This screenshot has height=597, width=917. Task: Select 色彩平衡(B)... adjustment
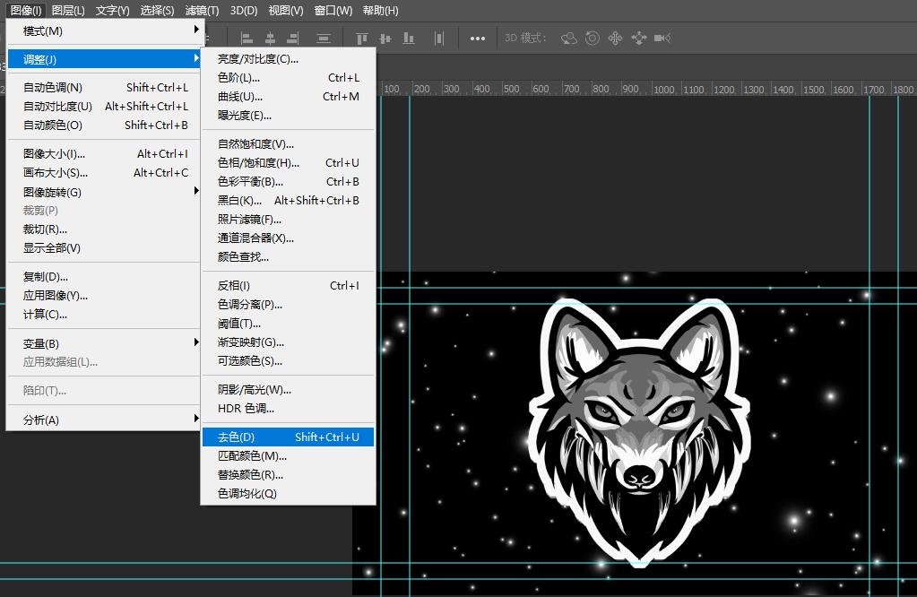click(289, 181)
